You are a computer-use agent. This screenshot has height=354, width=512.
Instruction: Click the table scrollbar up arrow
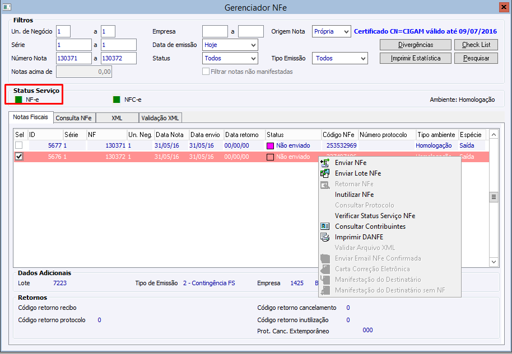click(494, 134)
